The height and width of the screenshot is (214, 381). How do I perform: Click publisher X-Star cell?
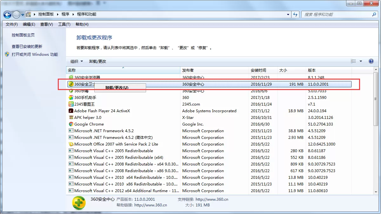click(188, 118)
